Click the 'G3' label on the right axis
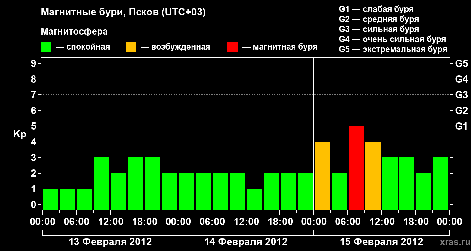Screen dimensions: 471x251 (461, 95)
